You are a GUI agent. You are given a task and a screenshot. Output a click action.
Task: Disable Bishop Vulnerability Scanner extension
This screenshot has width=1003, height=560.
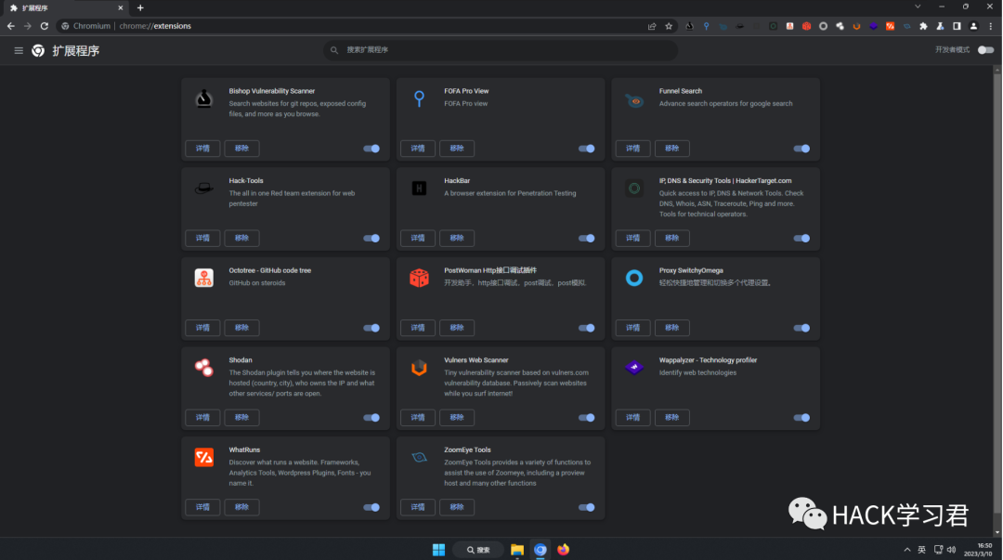pos(371,149)
